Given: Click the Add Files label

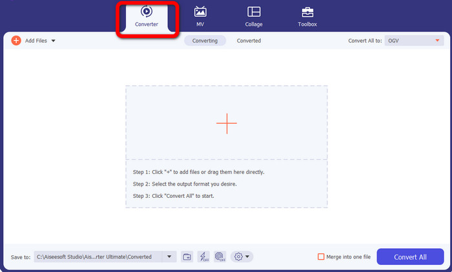Looking at the screenshot, I should tap(36, 41).
